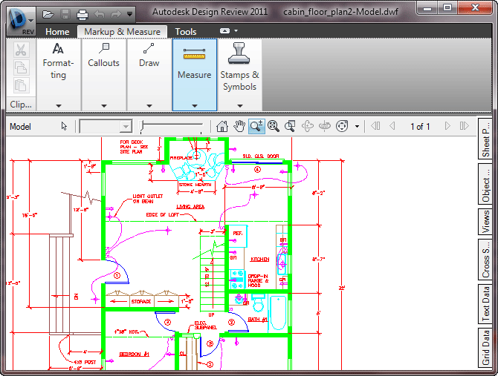Switch to the Tools ribbon tab
The width and height of the screenshot is (498, 376).
point(186,32)
